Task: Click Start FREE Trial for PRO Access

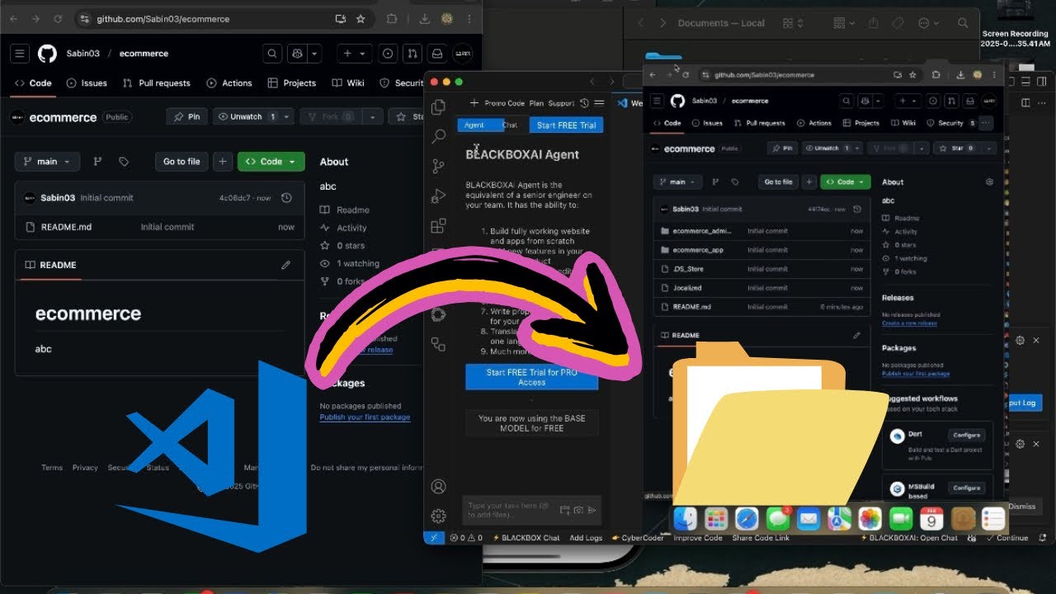Action: coord(532,377)
